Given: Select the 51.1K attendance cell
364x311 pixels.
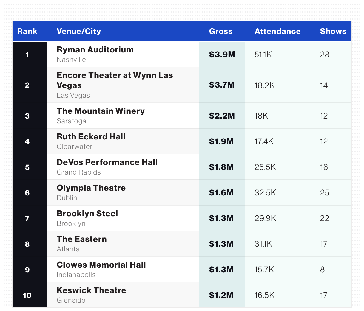Looking at the screenshot, I should 263,55.
